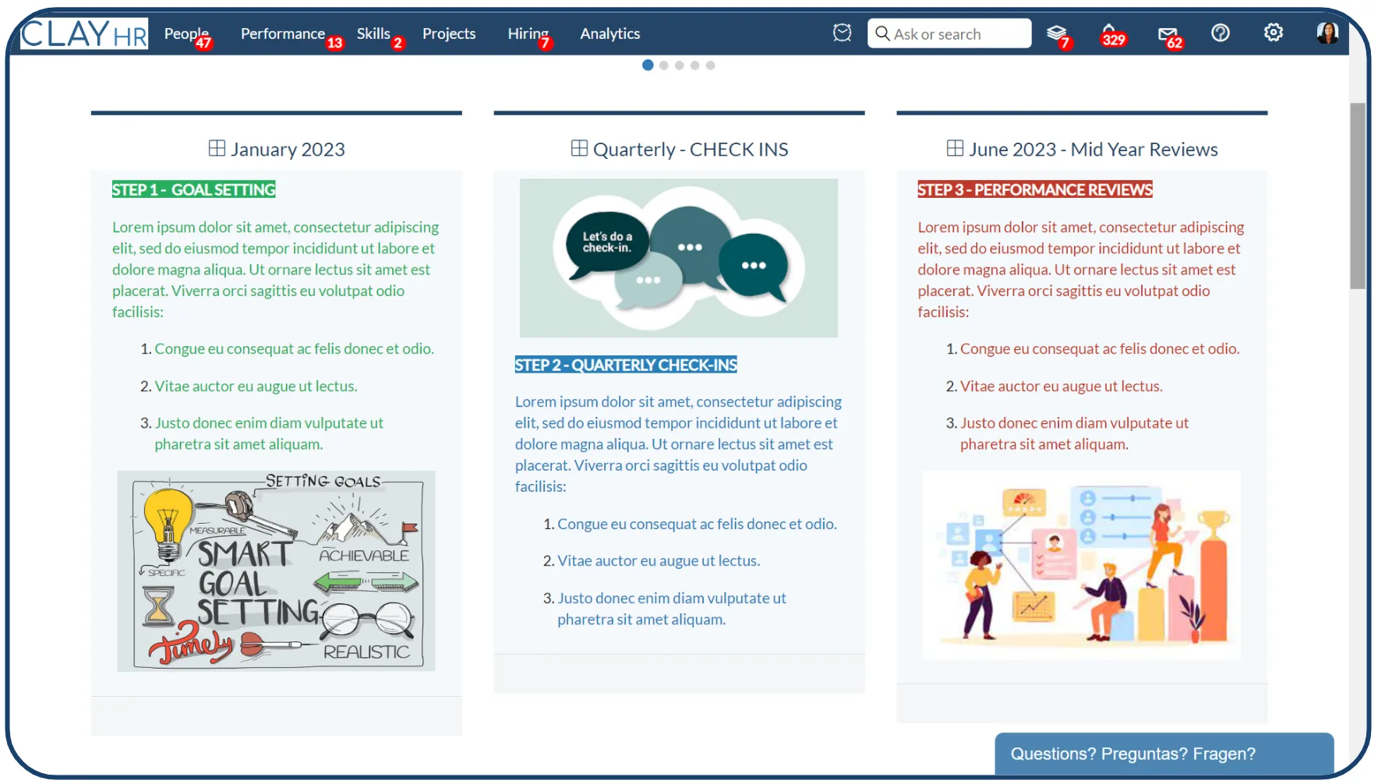Open the Skills menu
The height and width of the screenshot is (784, 1378).
(x=373, y=34)
